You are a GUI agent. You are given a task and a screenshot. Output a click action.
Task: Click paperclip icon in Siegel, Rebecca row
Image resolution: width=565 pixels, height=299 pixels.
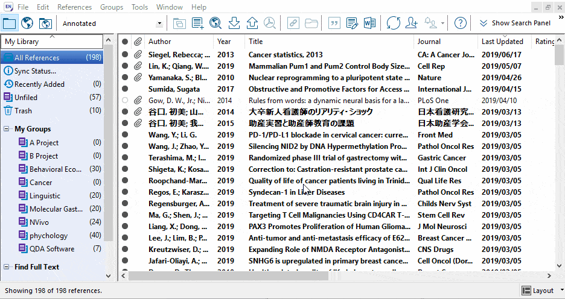(x=137, y=55)
